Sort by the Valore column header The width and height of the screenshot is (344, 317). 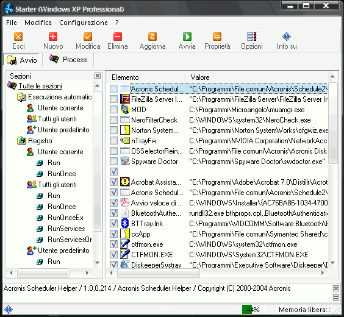tap(257, 77)
